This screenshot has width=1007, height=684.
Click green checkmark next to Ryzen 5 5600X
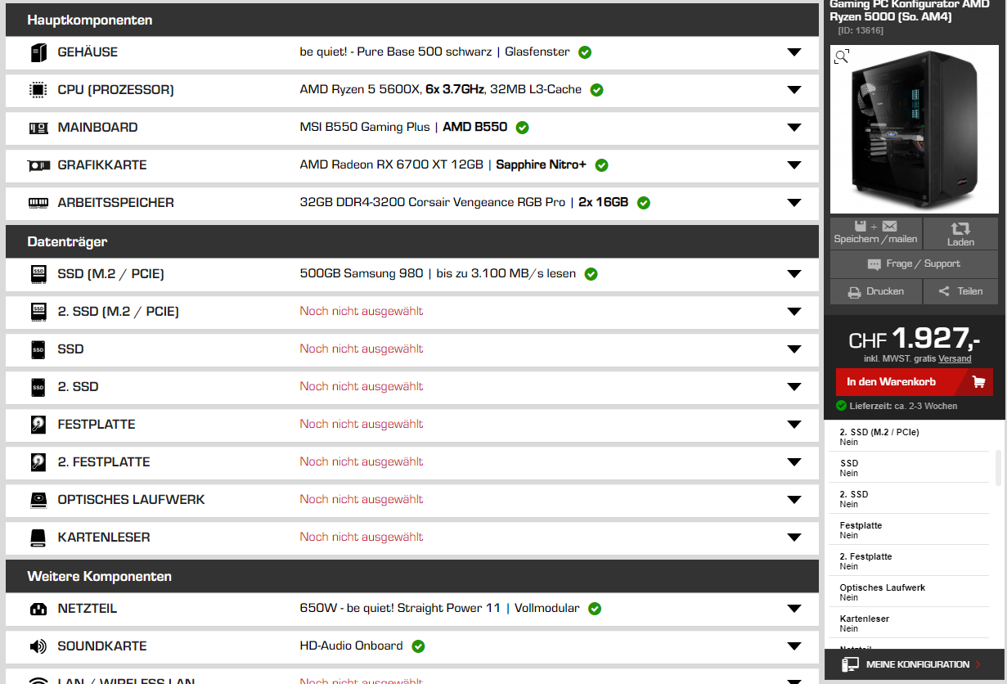[x=597, y=90]
